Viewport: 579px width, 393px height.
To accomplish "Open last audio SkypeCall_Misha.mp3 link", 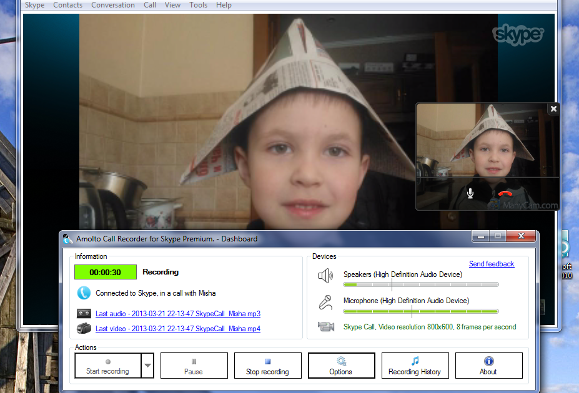I will (178, 314).
